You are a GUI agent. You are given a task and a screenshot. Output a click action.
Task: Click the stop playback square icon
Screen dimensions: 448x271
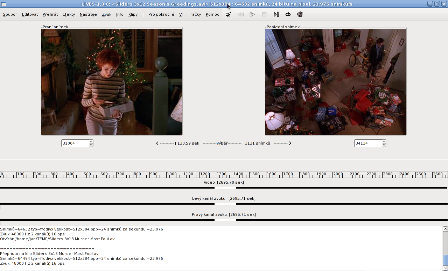click(x=264, y=14)
